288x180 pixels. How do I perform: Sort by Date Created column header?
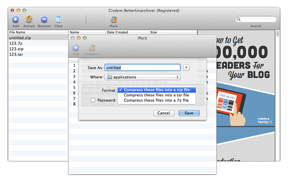[x=127, y=32]
